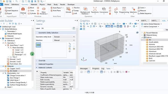Open the Messages tab
The width and height of the screenshot is (168, 94).
pyautogui.click(x=84, y=68)
